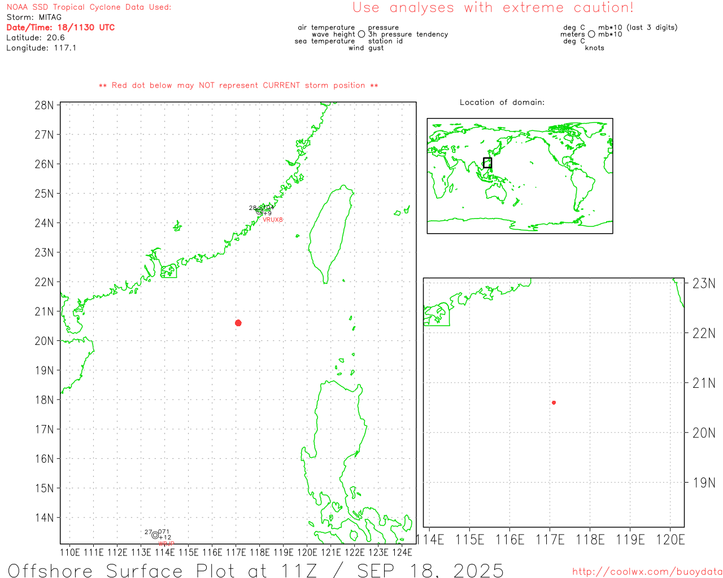Click the 'knots' legend label
Screen dimensions: 723x578
[595, 48]
